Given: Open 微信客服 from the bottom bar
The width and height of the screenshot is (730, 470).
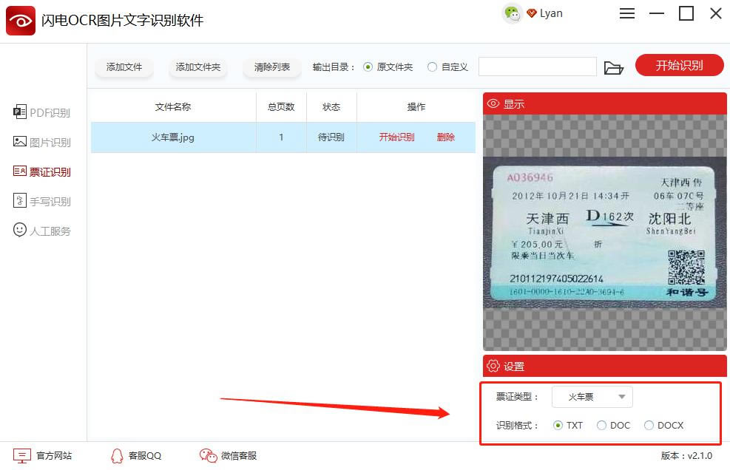Looking at the screenshot, I should [x=228, y=456].
